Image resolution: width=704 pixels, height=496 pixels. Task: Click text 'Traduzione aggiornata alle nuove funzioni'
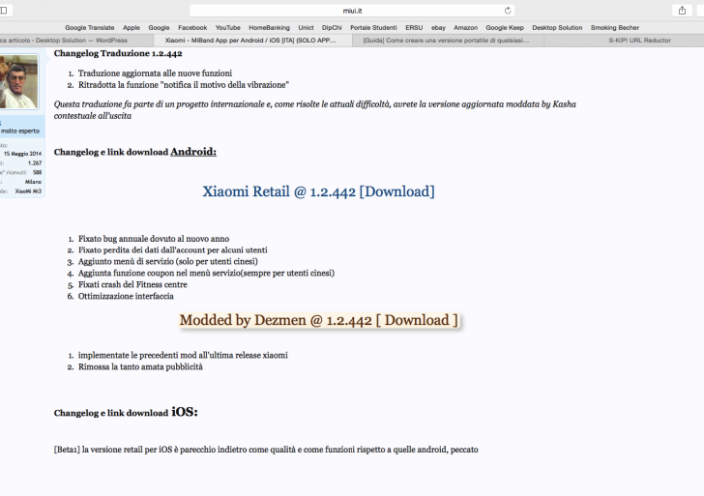155,73
